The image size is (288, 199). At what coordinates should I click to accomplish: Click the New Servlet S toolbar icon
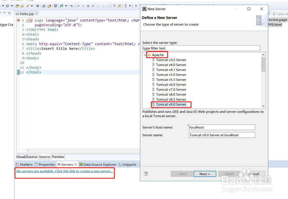(x=7, y=6)
